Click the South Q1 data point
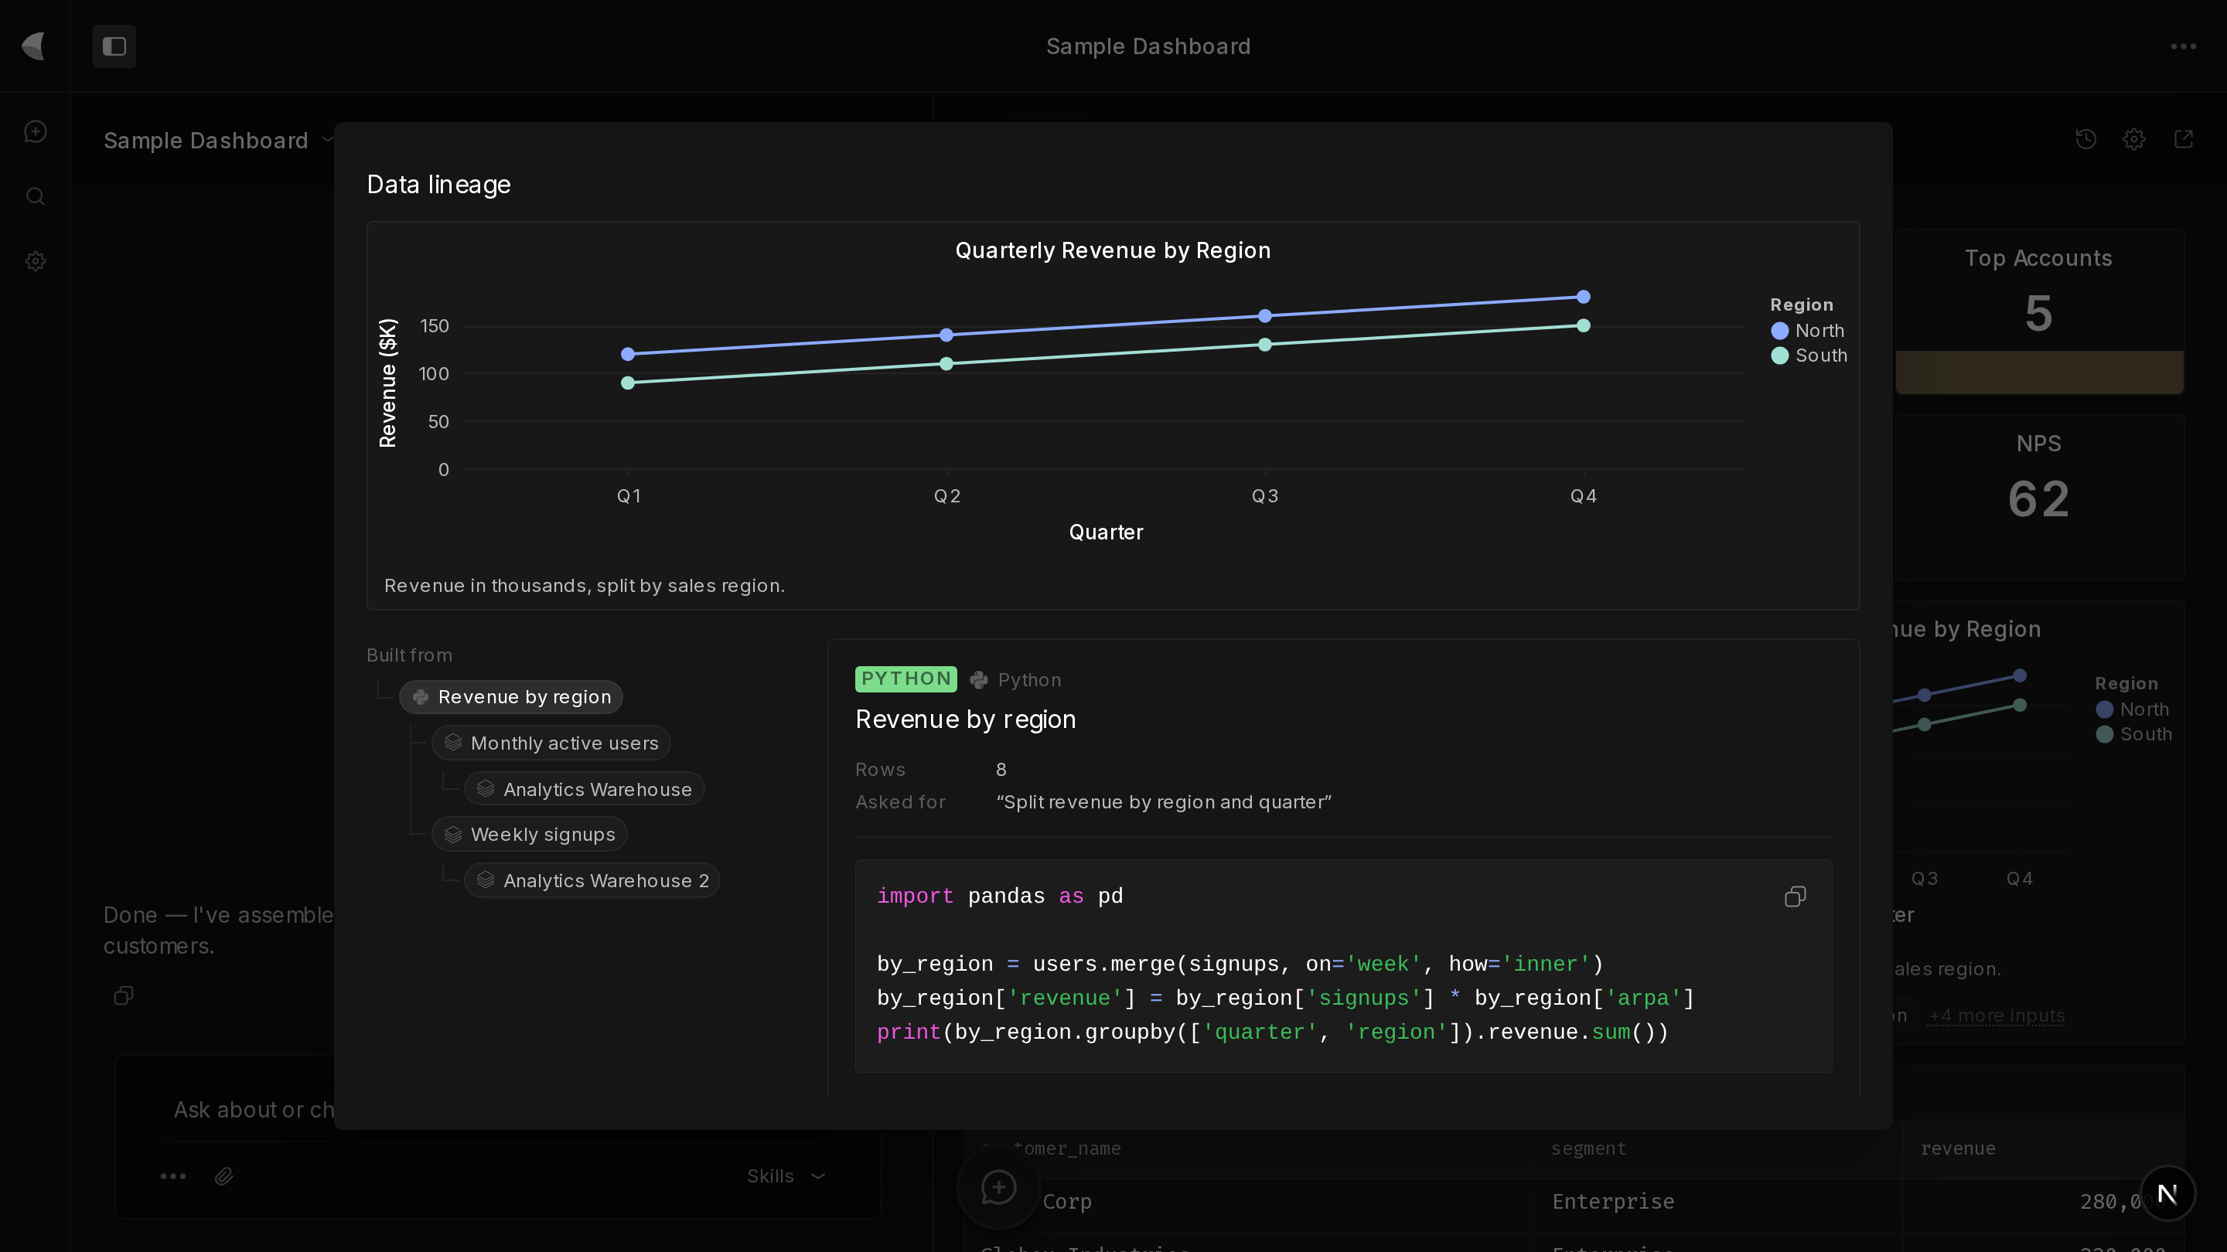The image size is (2227, 1252). click(629, 383)
